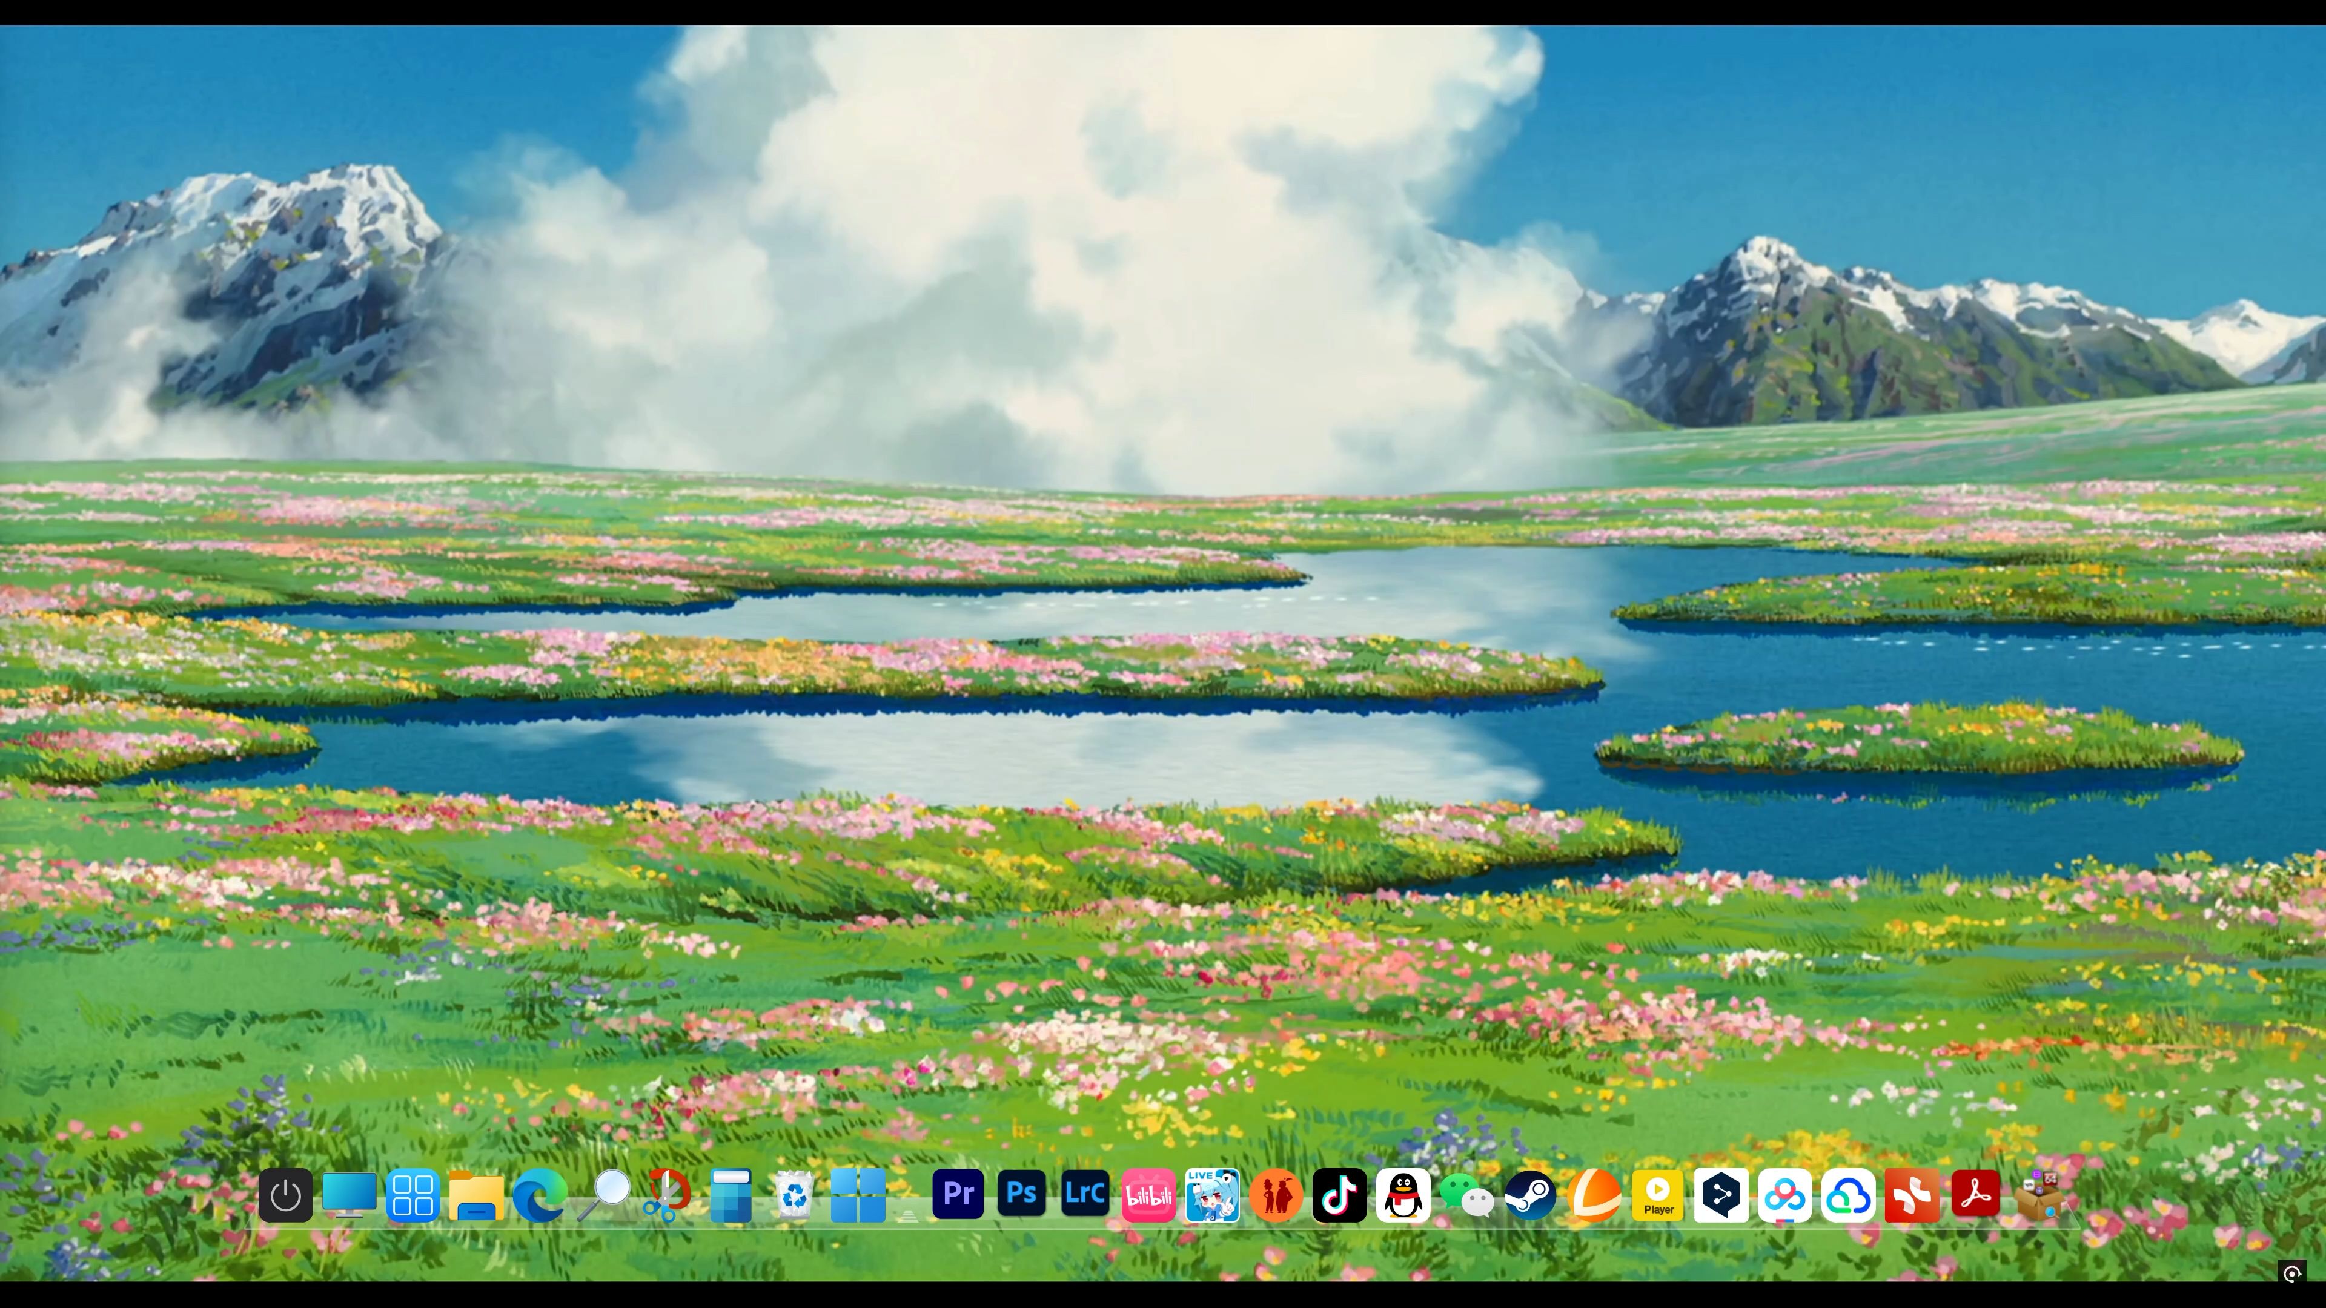The width and height of the screenshot is (2326, 1308).
Task: Open Baidu Netdisk cloud storage
Action: pyautogui.click(x=1786, y=1194)
